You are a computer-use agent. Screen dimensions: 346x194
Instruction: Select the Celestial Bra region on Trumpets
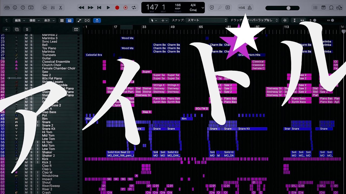click(94, 55)
